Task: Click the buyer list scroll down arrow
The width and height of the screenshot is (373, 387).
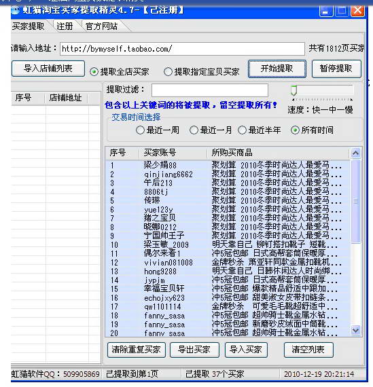Action: (356, 330)
